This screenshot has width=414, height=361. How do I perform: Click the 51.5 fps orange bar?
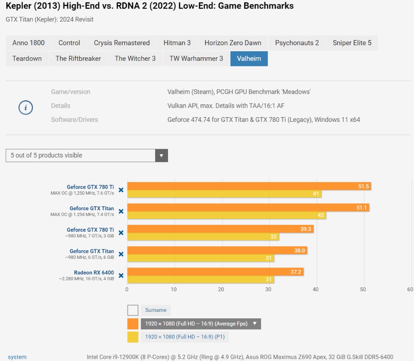click(249, 186)
